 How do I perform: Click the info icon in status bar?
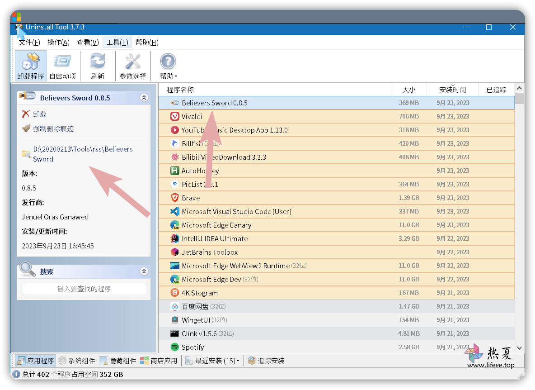(x=16, y=374)
